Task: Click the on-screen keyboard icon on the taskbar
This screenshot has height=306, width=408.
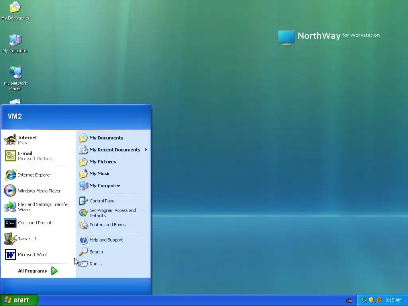Action: [349, 300]
